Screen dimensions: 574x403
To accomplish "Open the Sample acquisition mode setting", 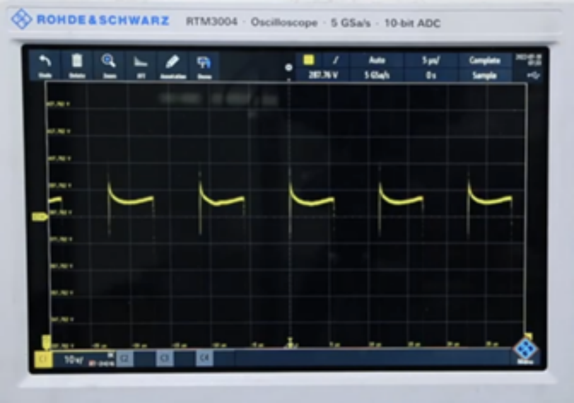I will coord(484,76).
